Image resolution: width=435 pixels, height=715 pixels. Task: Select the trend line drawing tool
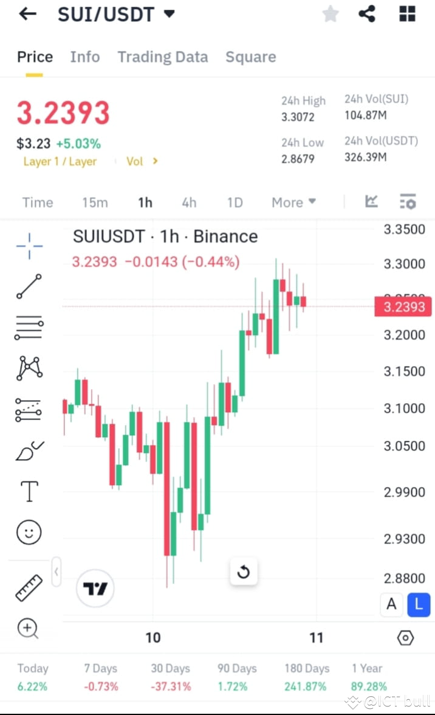coord(28,286)
